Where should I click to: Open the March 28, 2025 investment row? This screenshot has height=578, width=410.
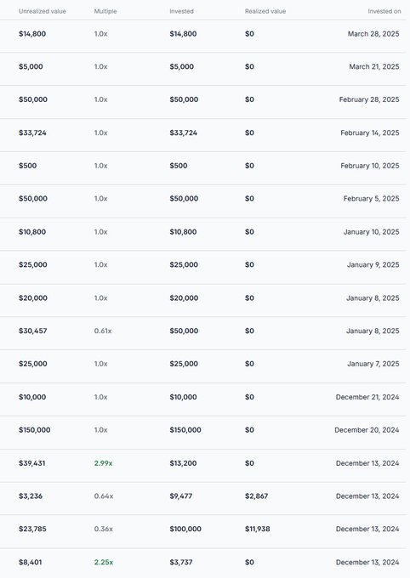(x=203, y=36)
